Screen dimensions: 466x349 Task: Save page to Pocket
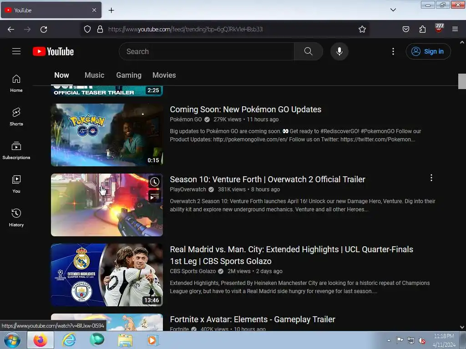[405, 29]
